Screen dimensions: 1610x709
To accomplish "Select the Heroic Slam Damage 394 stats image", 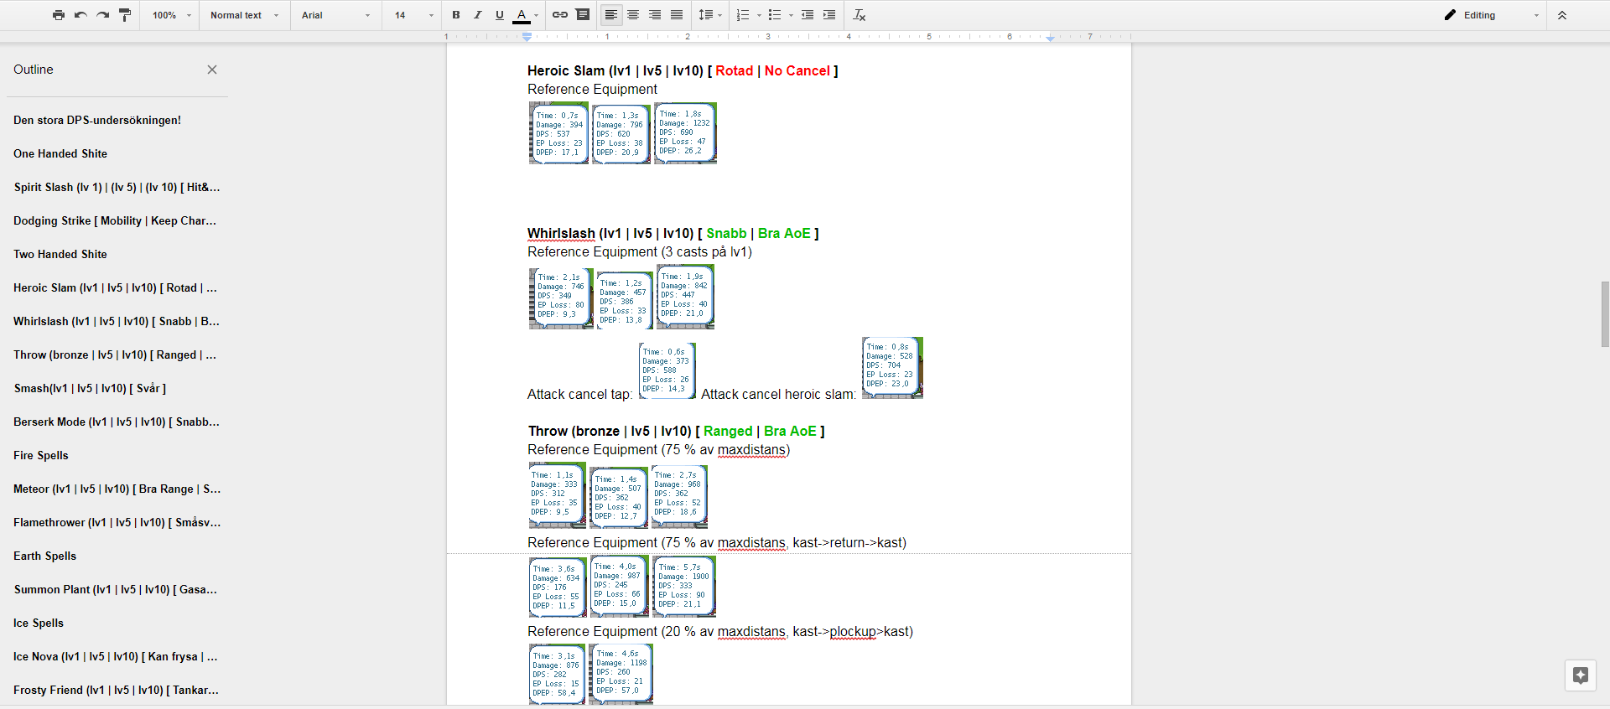I will [558, 133].
